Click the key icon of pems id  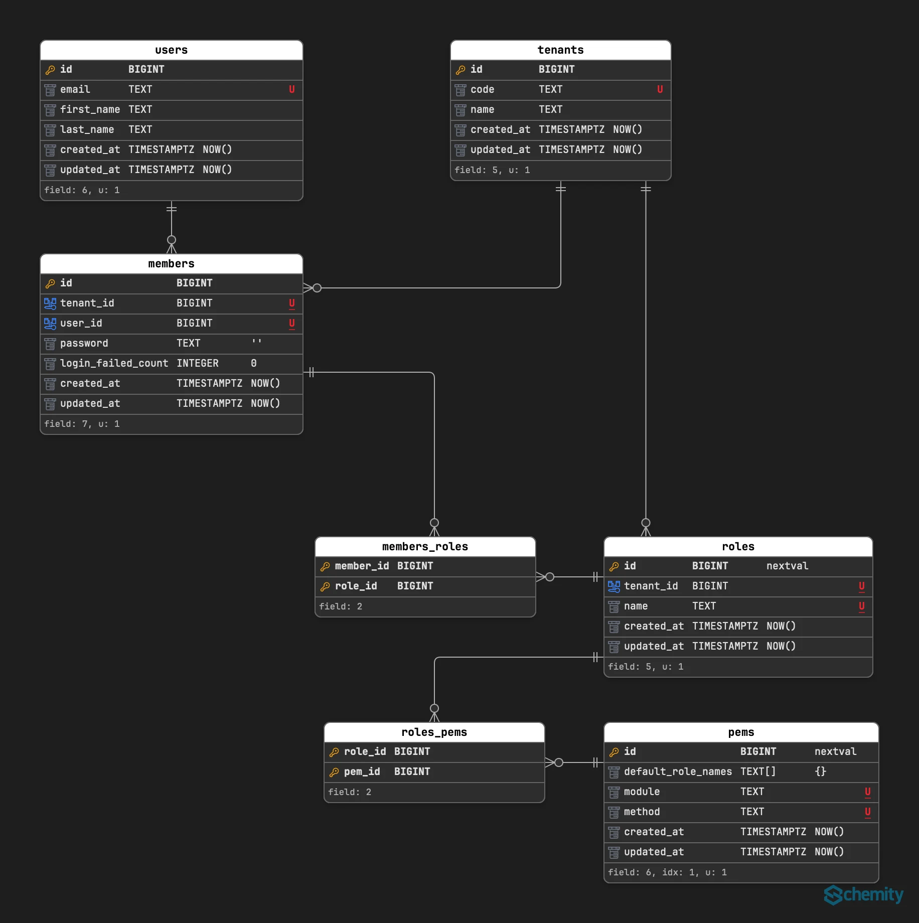pos(614,752)
